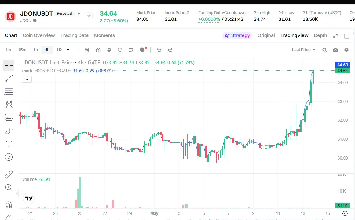Expand chart to fullscreen arrows
This screenshot has height=220, width=355.
335,36
